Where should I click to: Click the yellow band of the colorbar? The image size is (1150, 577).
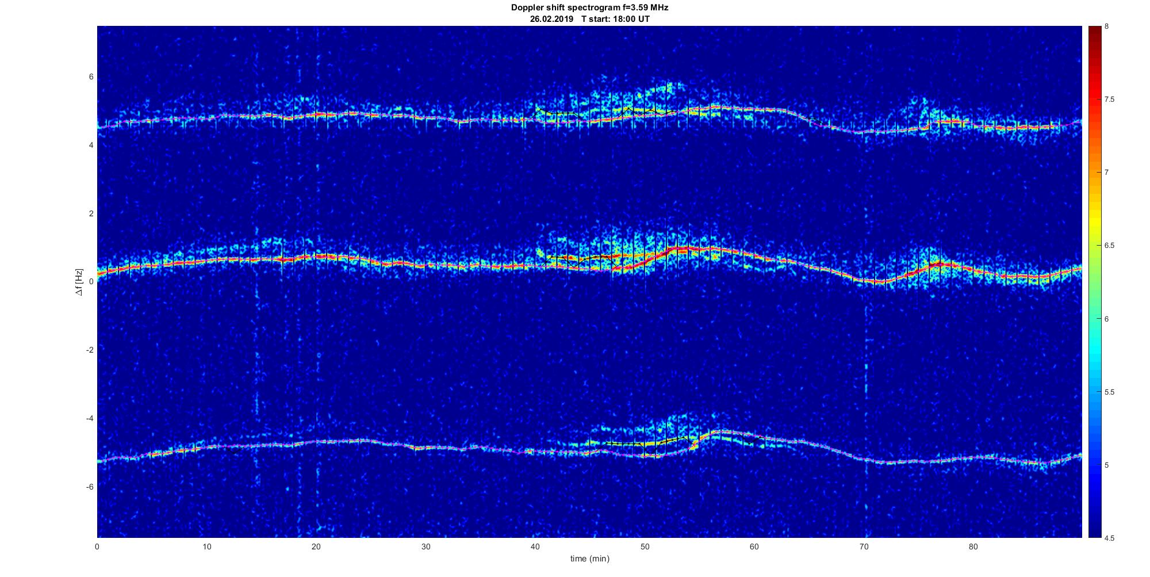click(1094, 221)
